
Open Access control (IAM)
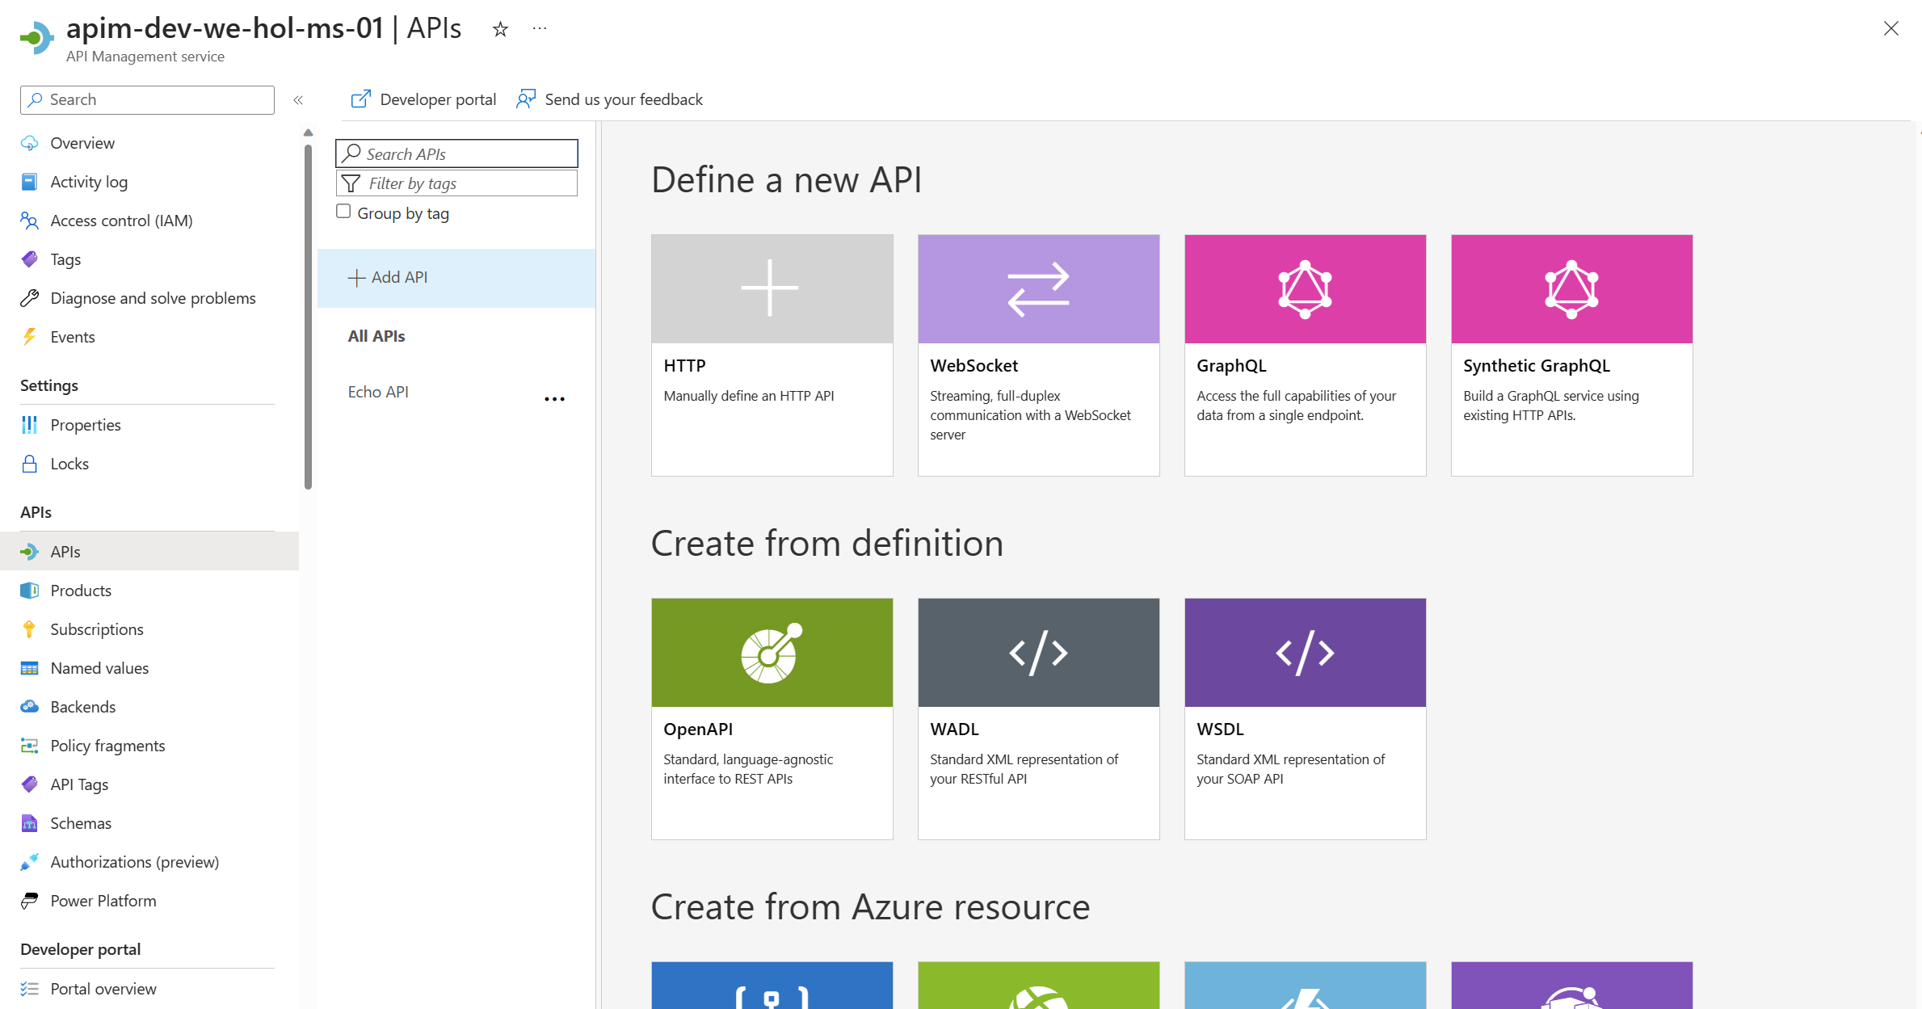[x=121, y=221]
